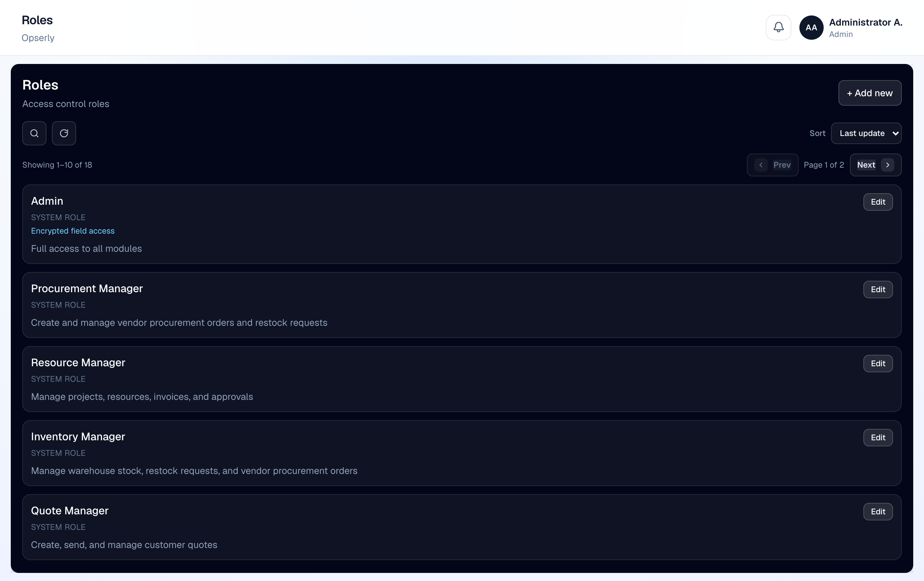Click the Create, send, and manage customer quotes text
Screen dimensions: 924x581
pos(124,545)
